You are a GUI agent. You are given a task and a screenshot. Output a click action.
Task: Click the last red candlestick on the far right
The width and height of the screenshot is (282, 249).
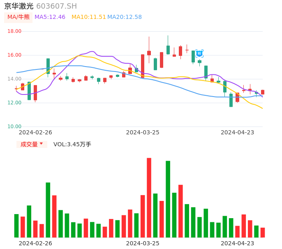point(263,92)
